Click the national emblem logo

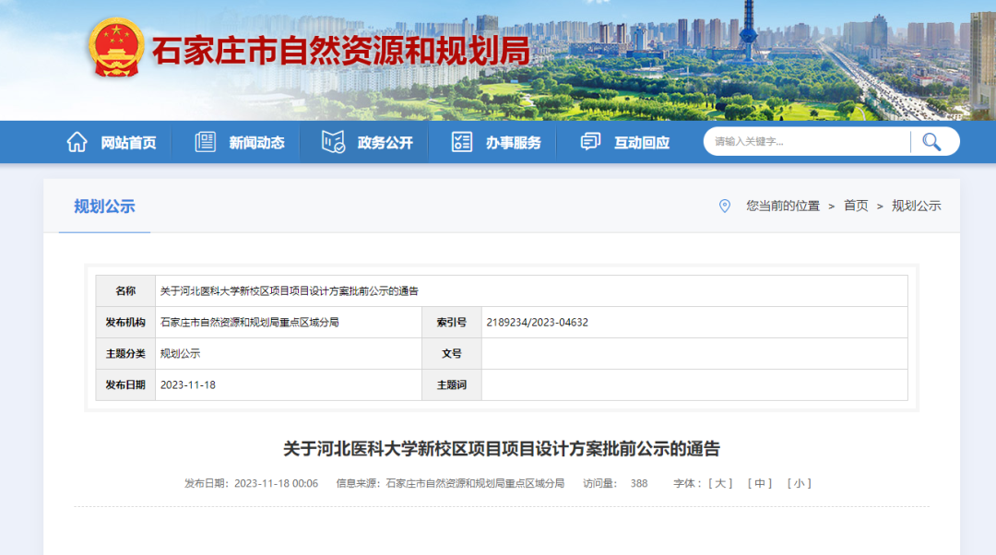[115, 48]
